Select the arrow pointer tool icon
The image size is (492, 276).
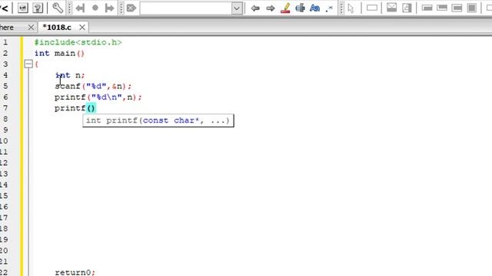click(351, 8)
